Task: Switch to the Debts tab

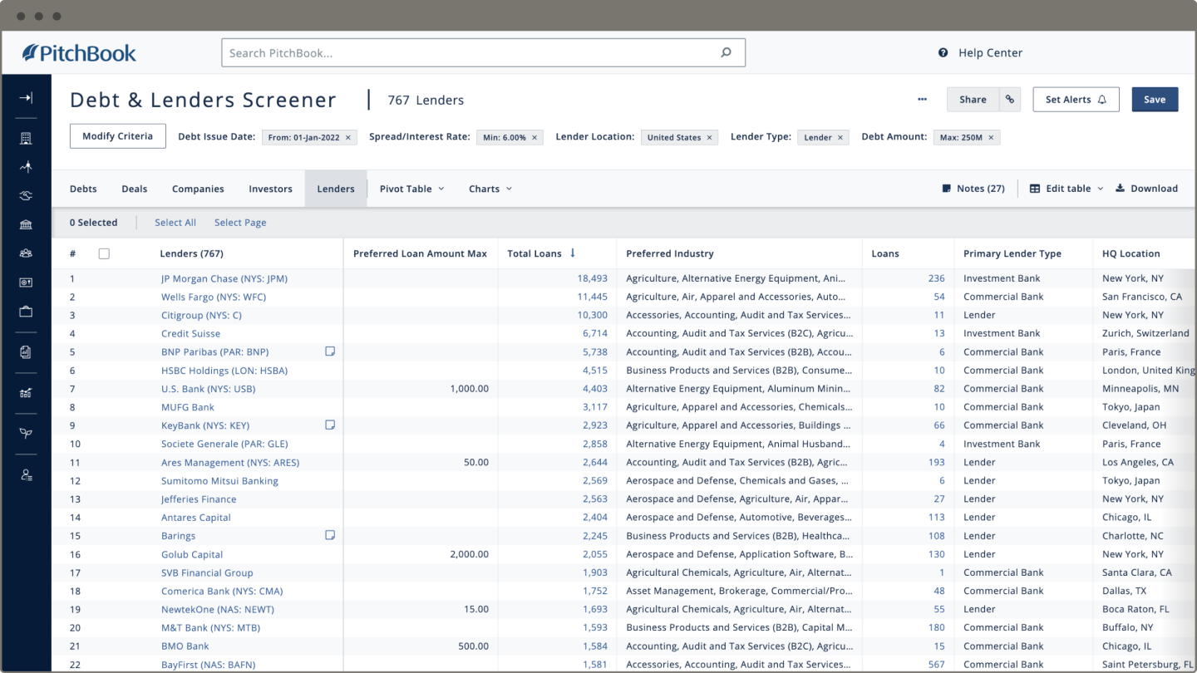Action: [83, 189]
